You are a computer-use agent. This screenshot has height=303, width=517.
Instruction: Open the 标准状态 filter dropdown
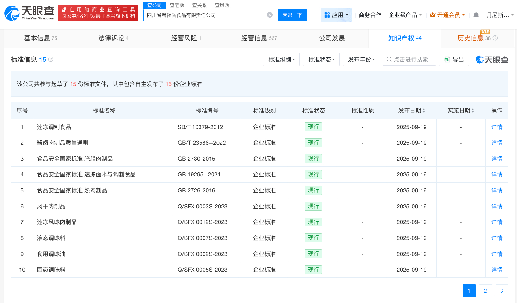click(x=321, y=59)
